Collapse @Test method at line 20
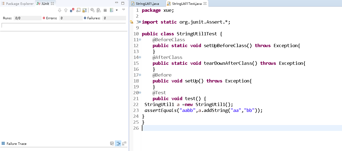 click(x=140, y=93)
